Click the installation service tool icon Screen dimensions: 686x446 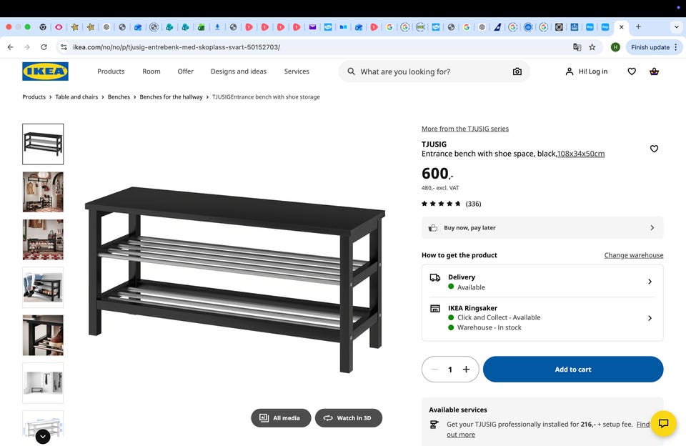click(434, 424)
